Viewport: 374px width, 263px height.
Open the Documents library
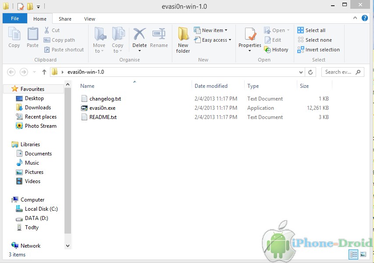39,154
